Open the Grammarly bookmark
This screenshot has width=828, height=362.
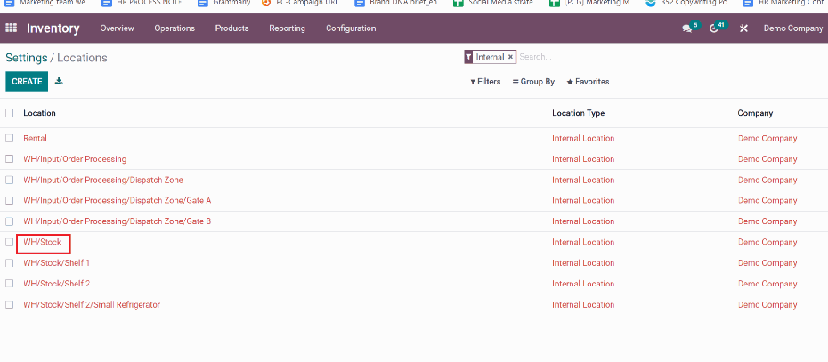[x=223, y=3]
